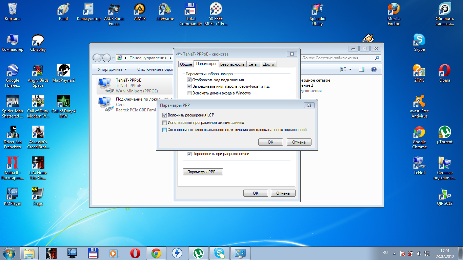Image resolution: width=463 pixels, height=260 pixels.
Task: Toggle Отображать ход подключения checkbox
Action: [x=189, y=80]
